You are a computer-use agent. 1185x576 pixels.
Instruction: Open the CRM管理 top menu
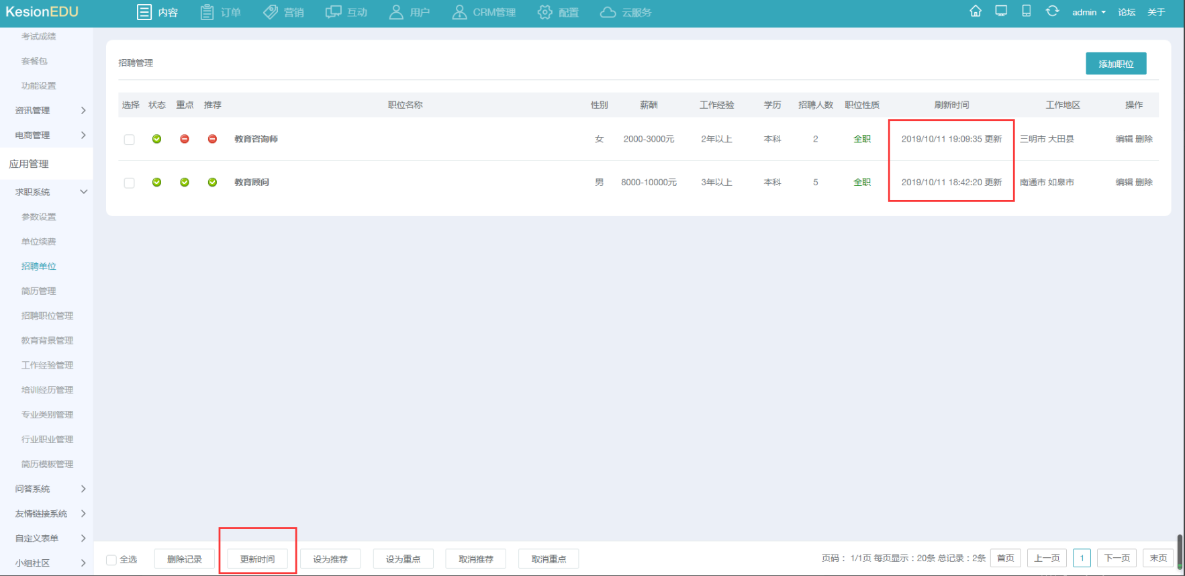click(484, 12)
